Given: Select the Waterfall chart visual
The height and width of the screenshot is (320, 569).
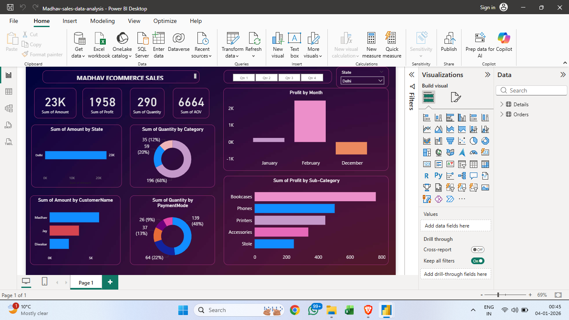Looking at the screenshot, I should pos(438,141).
